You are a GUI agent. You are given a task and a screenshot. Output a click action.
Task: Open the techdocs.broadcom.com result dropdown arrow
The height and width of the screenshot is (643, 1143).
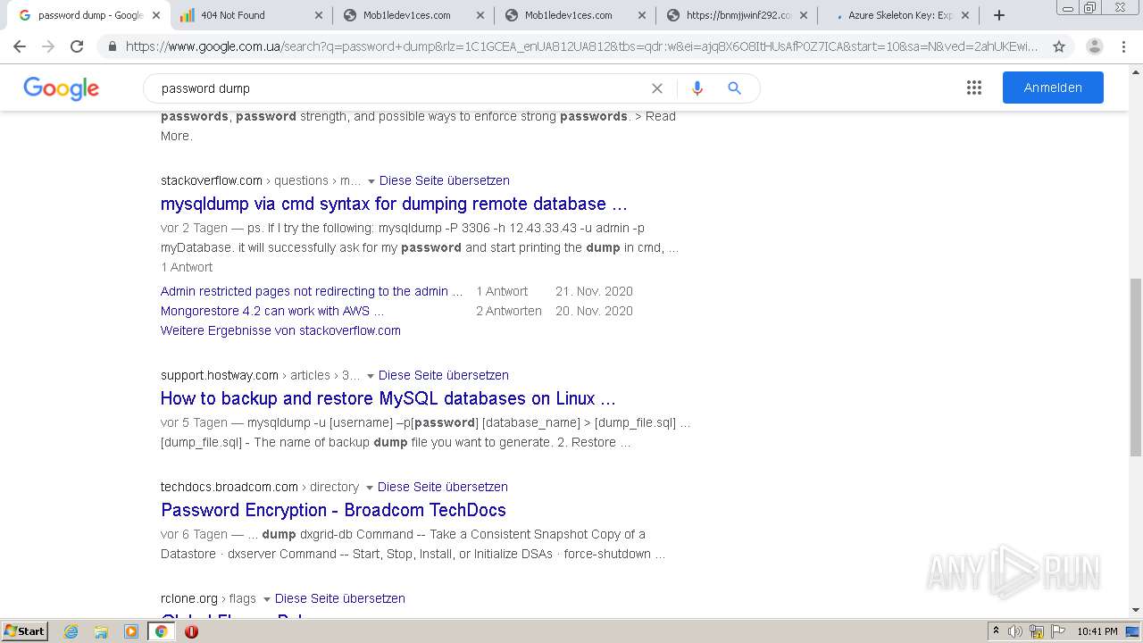pos(370,488)
